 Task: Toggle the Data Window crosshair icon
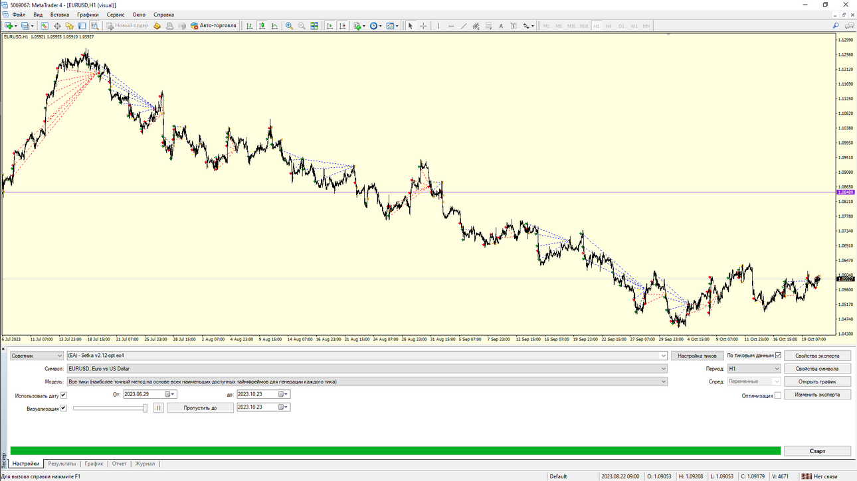57,26
